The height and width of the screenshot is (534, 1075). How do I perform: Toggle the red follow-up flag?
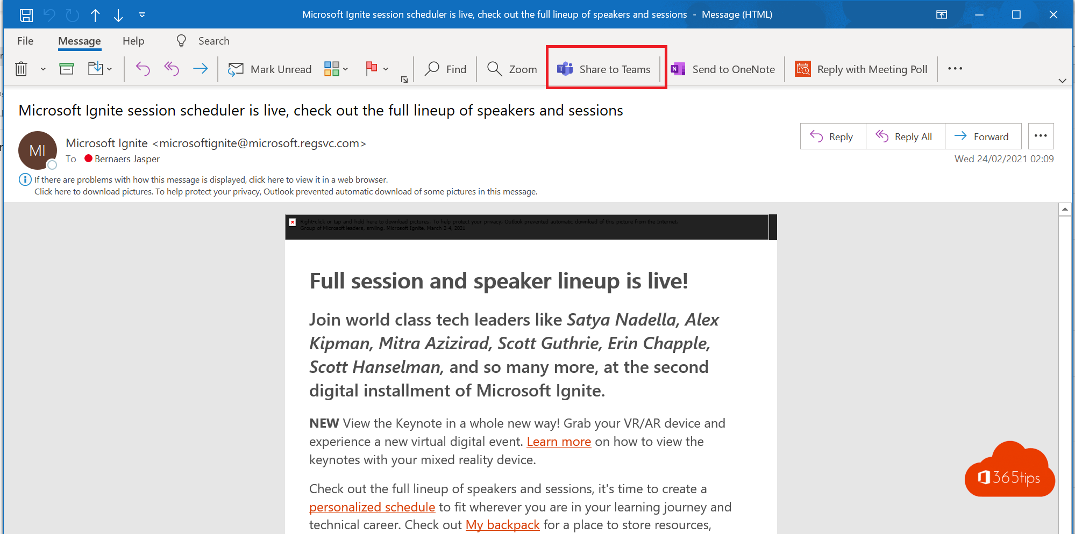pos(371,69)
